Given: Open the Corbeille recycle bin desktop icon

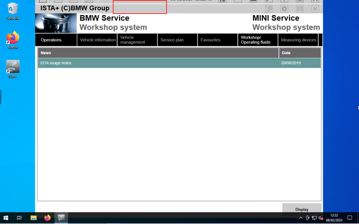Looking at the screenshot, I should 13,11.
